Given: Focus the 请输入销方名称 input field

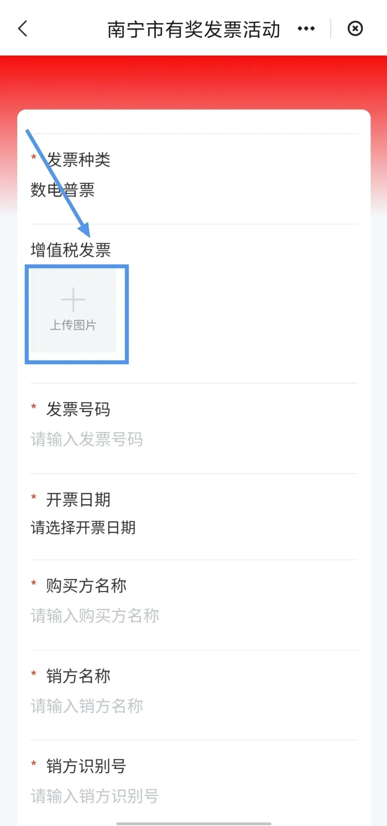Looking at the screenshot, I should (x=194, y=706).
